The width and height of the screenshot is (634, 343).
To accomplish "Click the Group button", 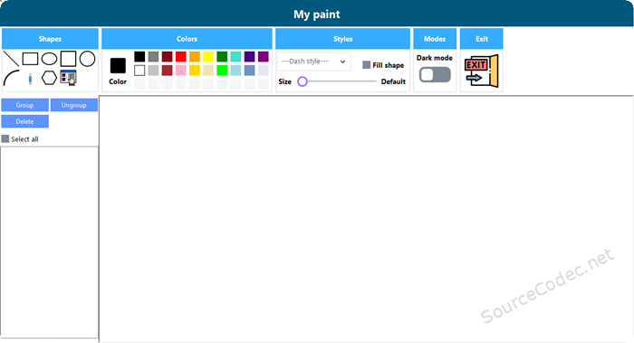I will coord(25,105).
